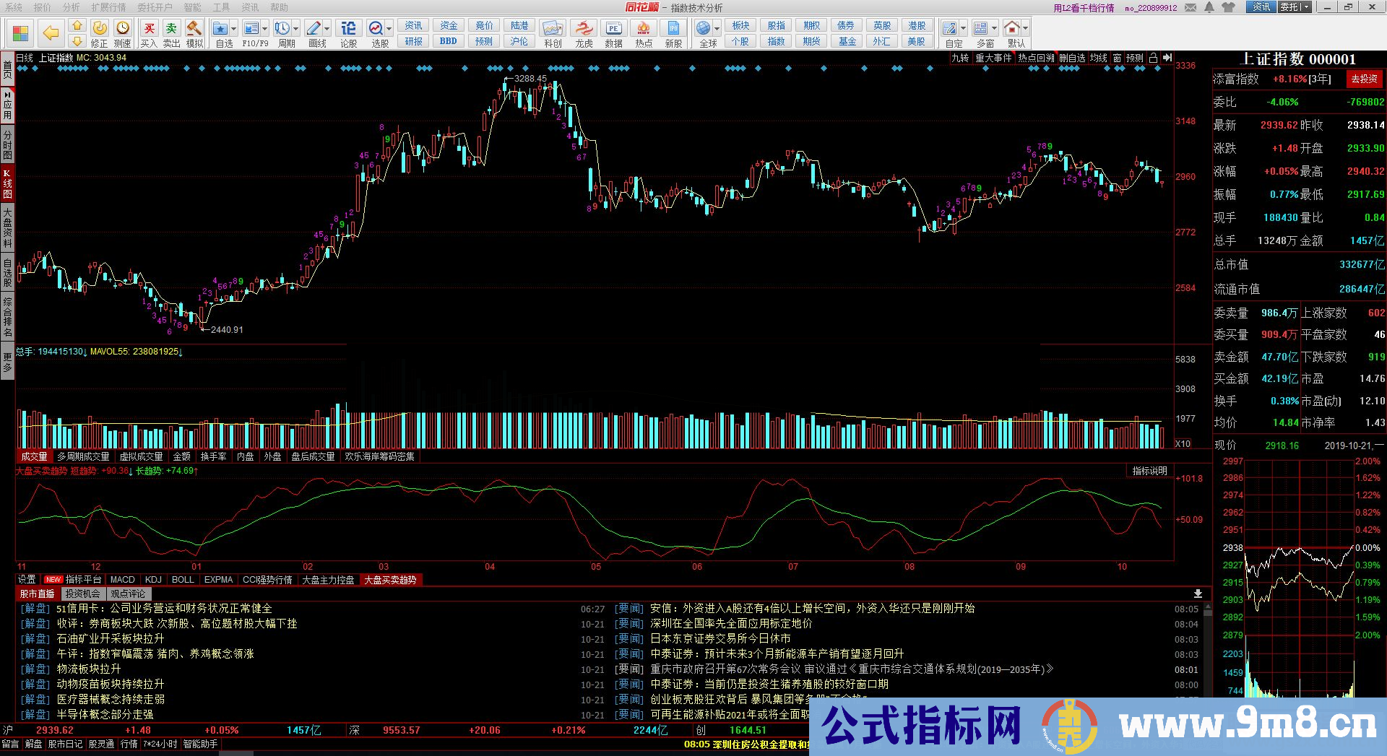Expand the 自定 dropdown arrow
1387x756 pixels.
(x=964, y=29)
